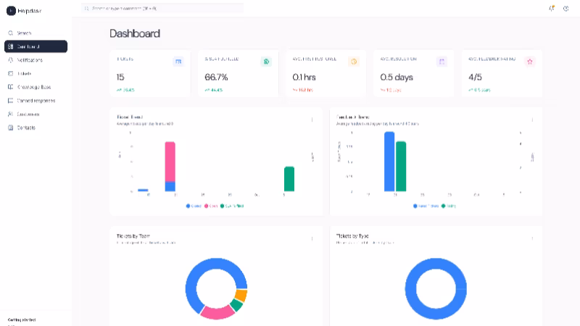This screenshot has width=580, height=326.
Task: Click the orange segment of Tickets by Team donut
Action: (241, 295)
